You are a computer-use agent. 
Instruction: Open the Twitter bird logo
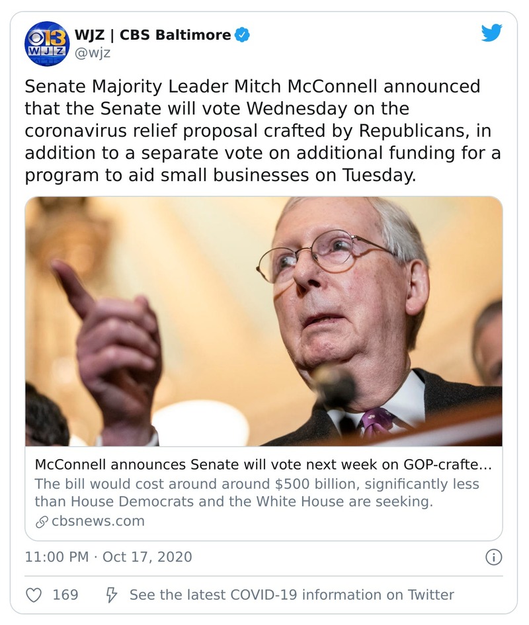(491, 32)
